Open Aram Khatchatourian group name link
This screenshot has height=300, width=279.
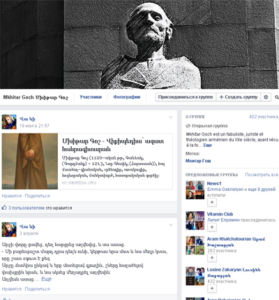[x=236, y=242]
